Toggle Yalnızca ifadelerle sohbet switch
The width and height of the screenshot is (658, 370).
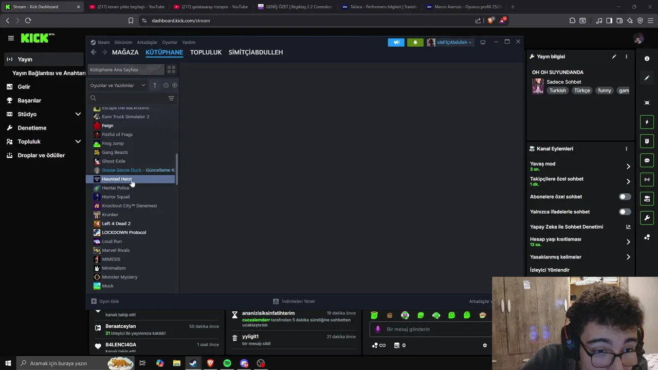coord(625,212)
